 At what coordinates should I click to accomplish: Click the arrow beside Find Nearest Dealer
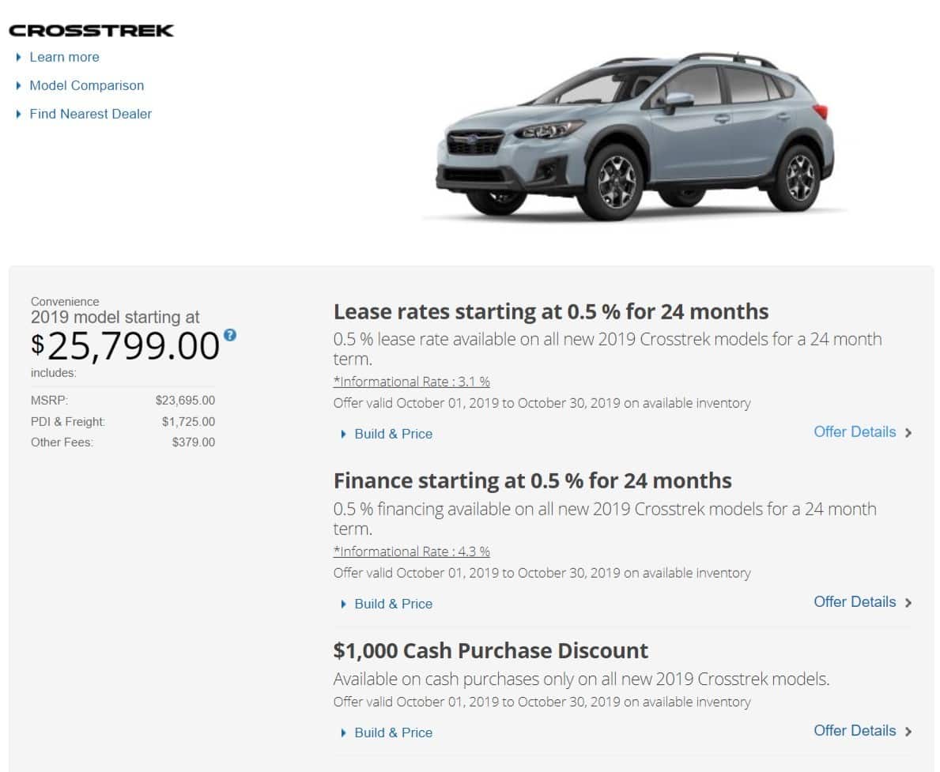[19, 114]
